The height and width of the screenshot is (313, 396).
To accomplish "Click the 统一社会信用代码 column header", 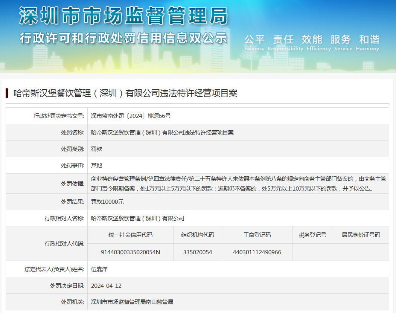I will coord(131,235).
